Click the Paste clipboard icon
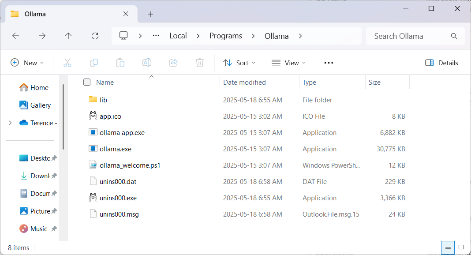The height and width of the screenshot is (255, 471). click(x=120, y=63)
